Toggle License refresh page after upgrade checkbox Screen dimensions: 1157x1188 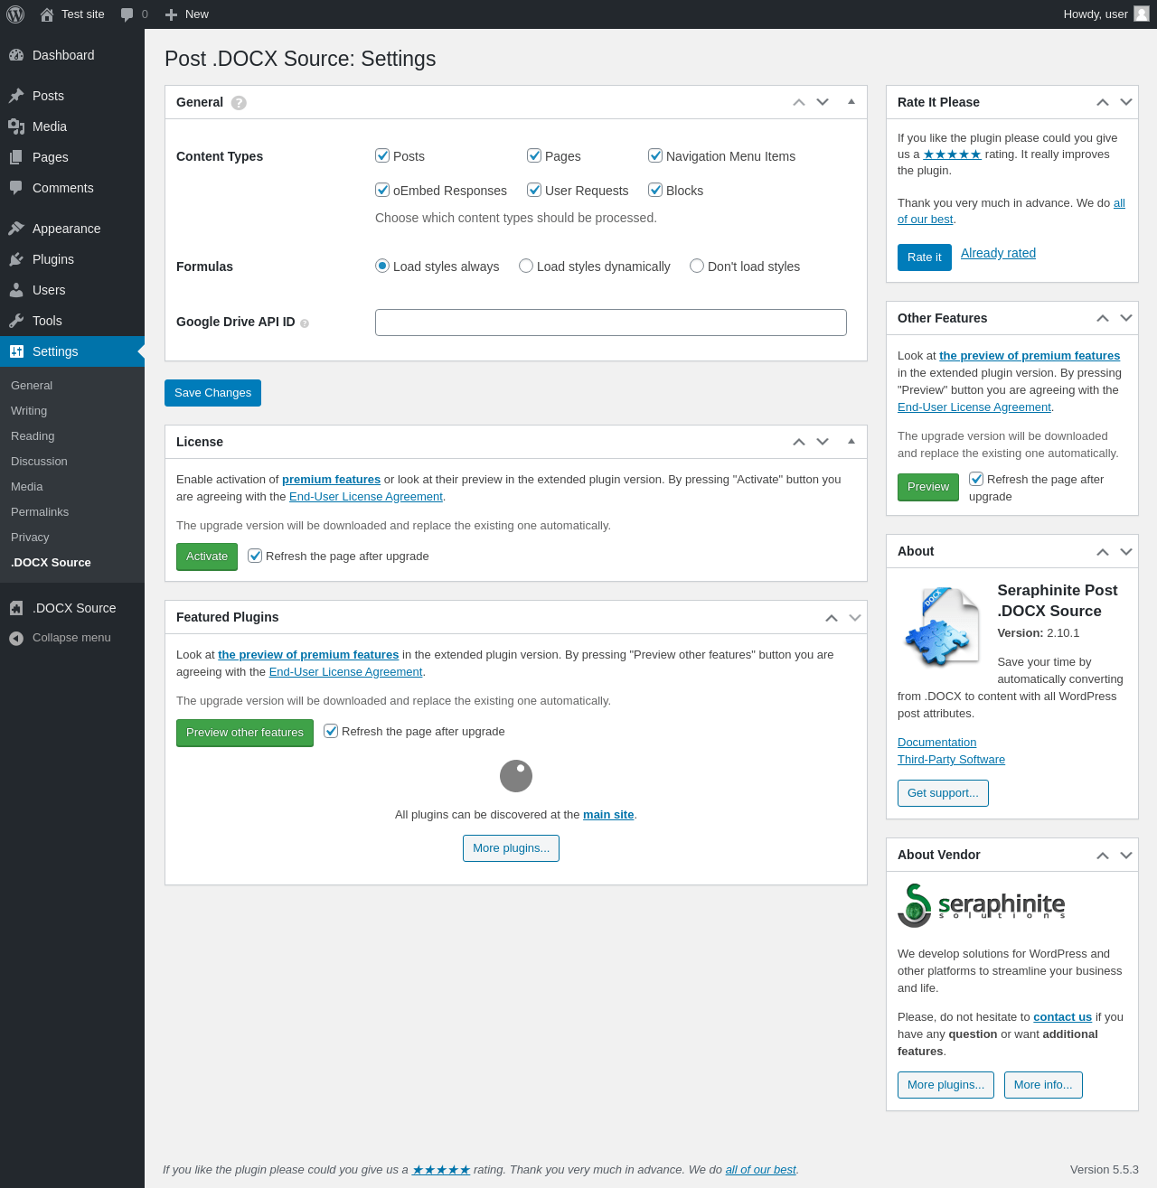(255, 556)
